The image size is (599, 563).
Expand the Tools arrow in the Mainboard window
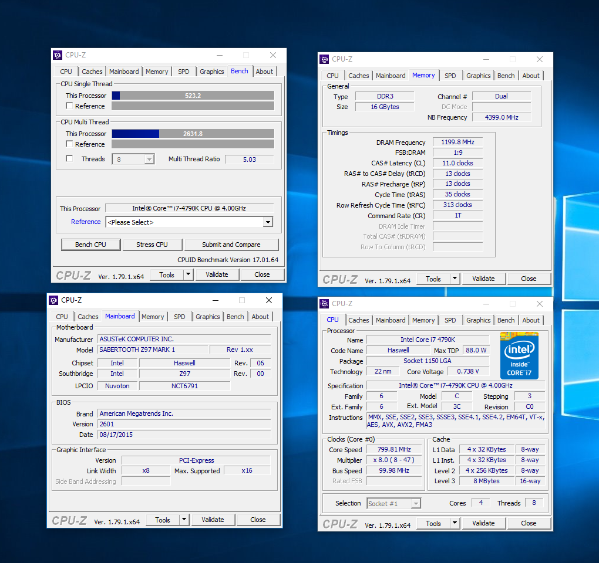pos(184,520)
